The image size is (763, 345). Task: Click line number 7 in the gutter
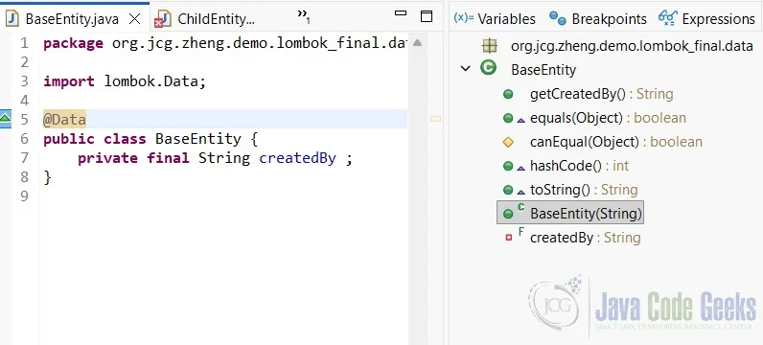(x=25, y=158)
